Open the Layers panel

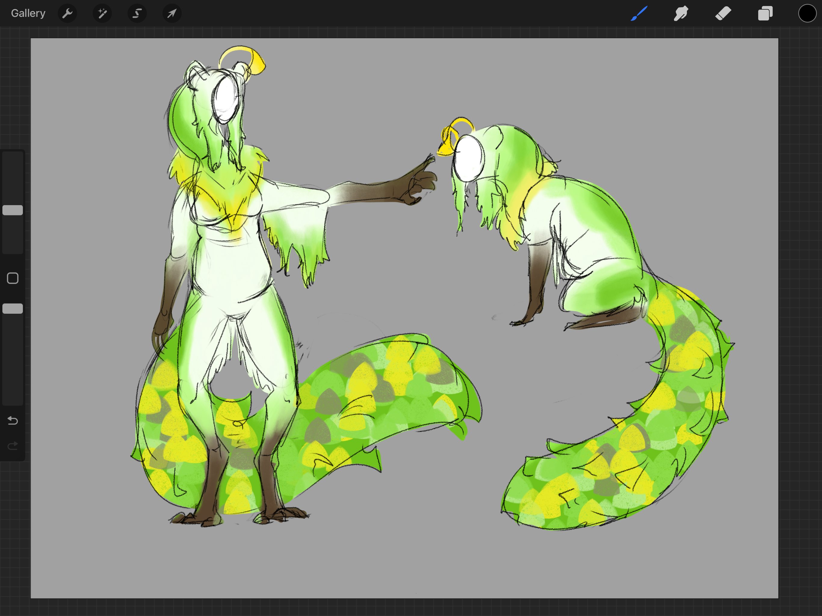(x=765, y=14)
